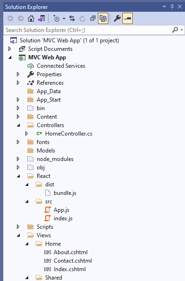Collapse the Home folder under Views
The image size is (185, 281).
click(x=27, y=244)
